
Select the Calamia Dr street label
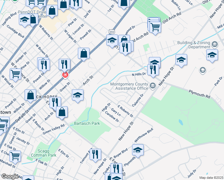click(137, 100)
